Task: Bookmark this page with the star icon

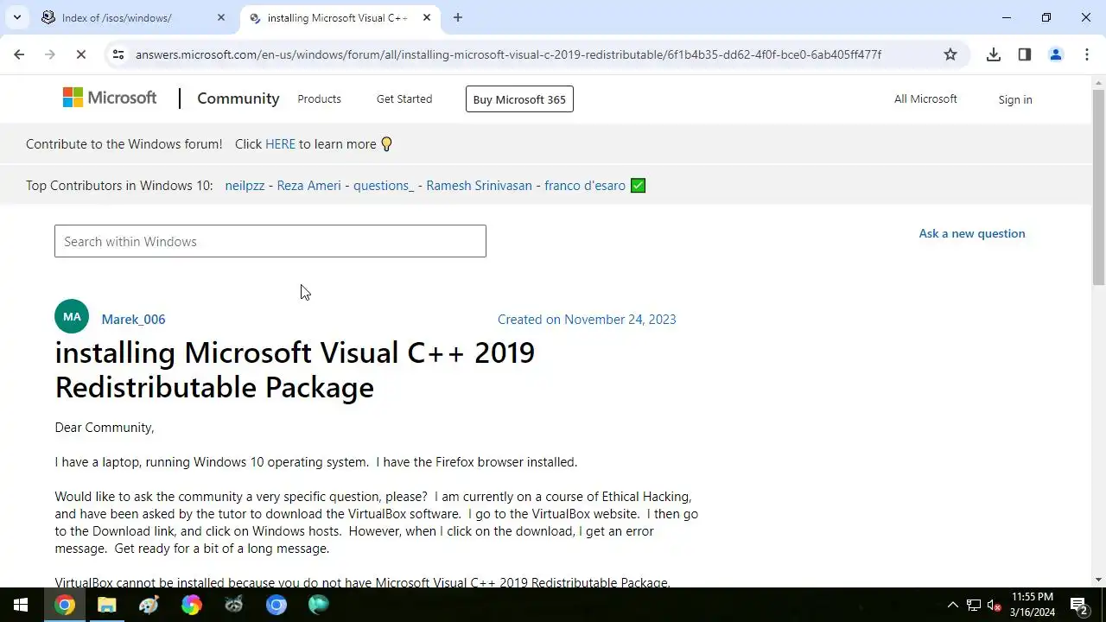Action: click(950, 54)
